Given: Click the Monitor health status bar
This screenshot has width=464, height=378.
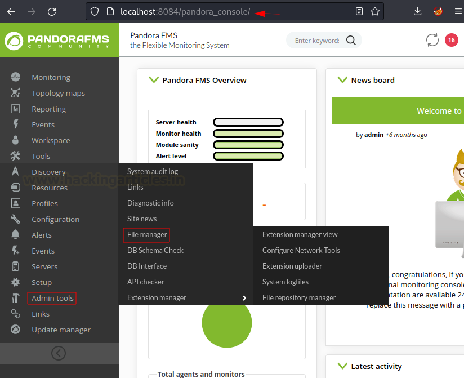Looking at the screenshot, I should [248, 133].
